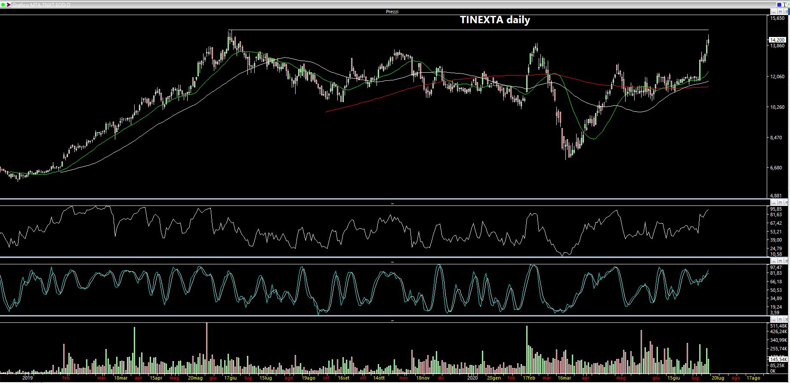Close the first oscillator panel below prices
Image resolution: width=790 pixels, height=383 pixels.
[786, 202]
